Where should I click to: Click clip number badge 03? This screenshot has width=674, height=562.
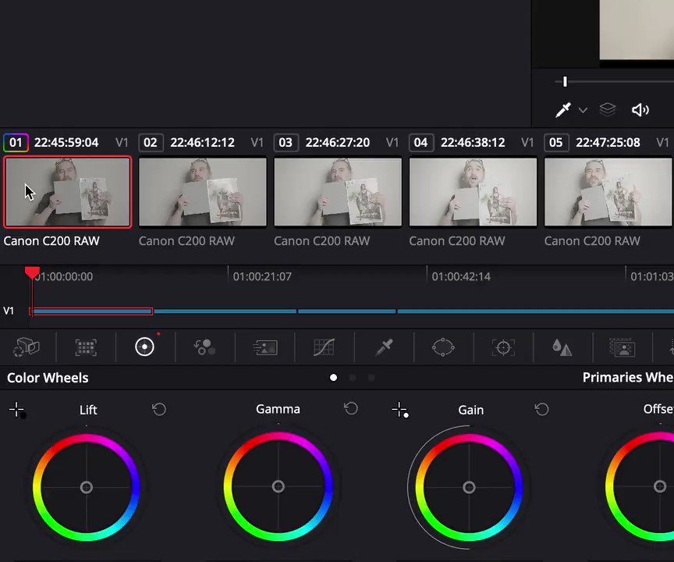[x=286, y=142]
